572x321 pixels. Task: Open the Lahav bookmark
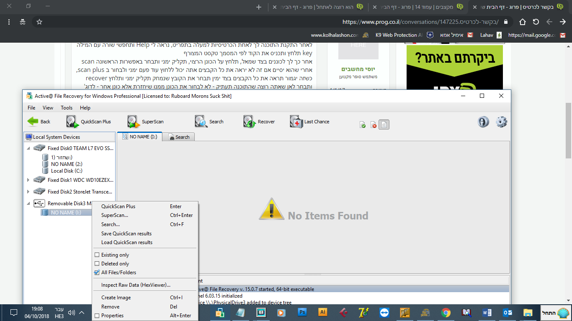pyautogui.click(x=491, y=35)
